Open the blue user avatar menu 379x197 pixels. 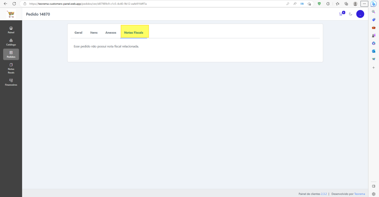coord(360,14)
